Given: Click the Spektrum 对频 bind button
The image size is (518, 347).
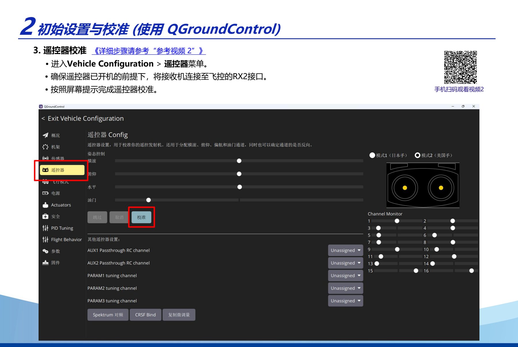Looking at the screenshot, I should [108, 315].
